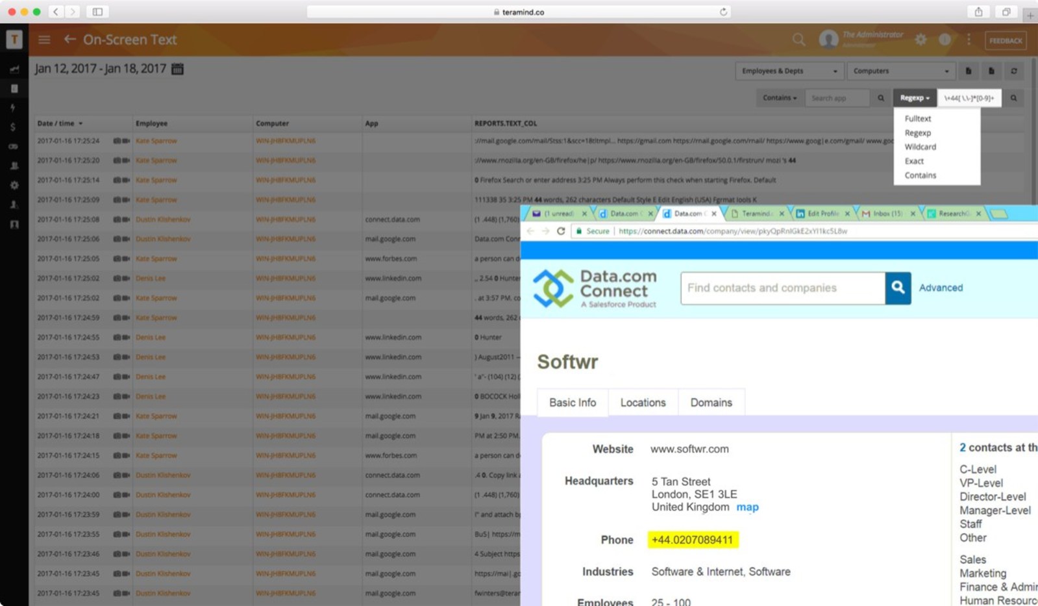Open computer WIN-JHBFKMUPLN6 in 17:25:20 row
This screenshot has width=1038, height=606.
286,160
